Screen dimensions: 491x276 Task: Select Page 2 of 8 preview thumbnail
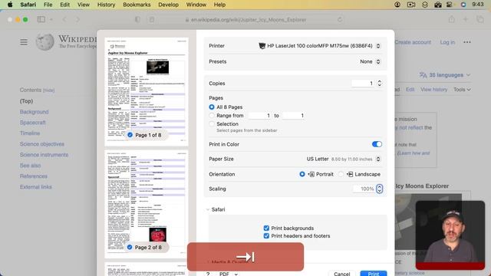(147, 204)
